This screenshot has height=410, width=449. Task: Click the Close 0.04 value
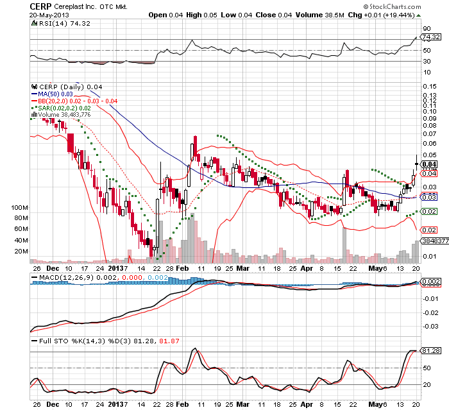pos(274,15)
